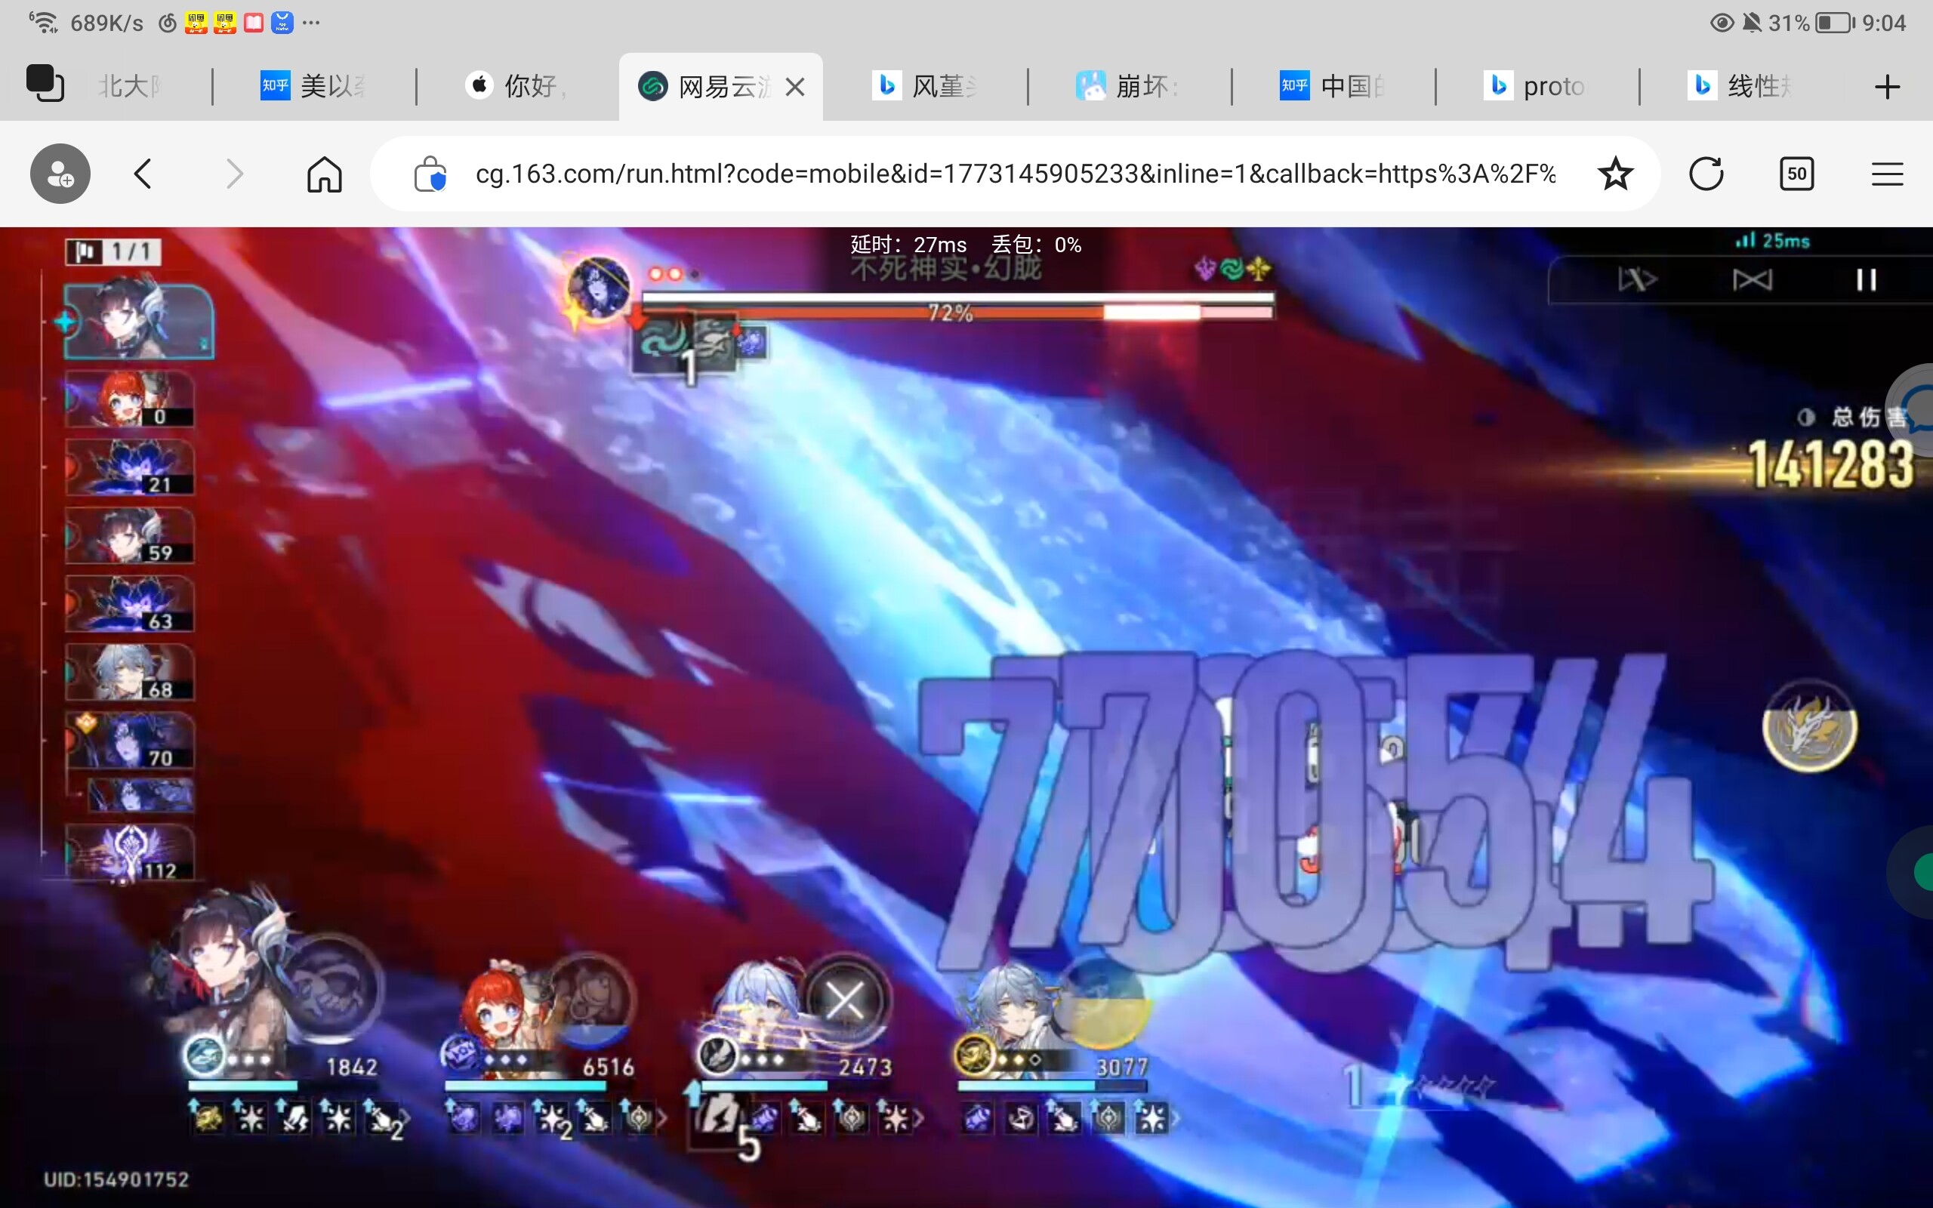Bookmark this page with the star icon
Viewport: 1933px width, 1208px height.
coord(1615,174)
